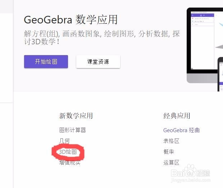Click the 解方程(组) description paragraph
Viewport: 223px width, 188px height.
102,37
